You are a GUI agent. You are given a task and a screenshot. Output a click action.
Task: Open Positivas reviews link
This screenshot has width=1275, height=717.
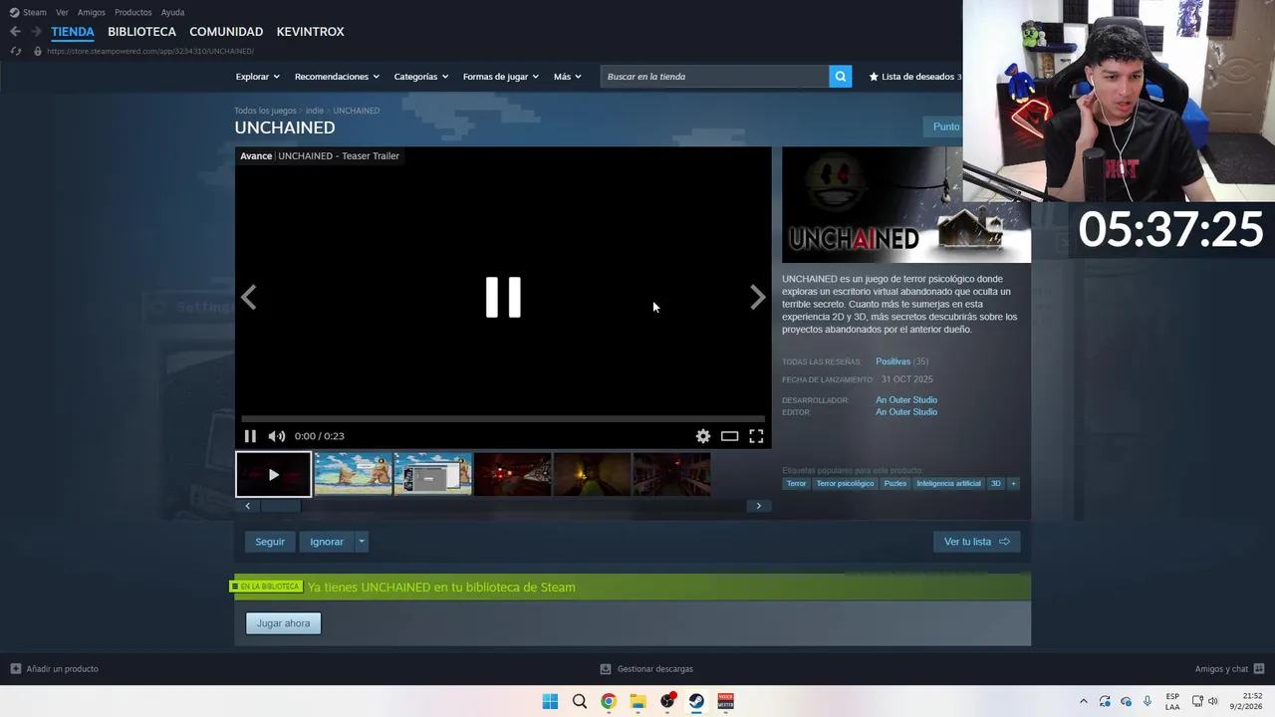pyautogui.click(x=892, y=361)
